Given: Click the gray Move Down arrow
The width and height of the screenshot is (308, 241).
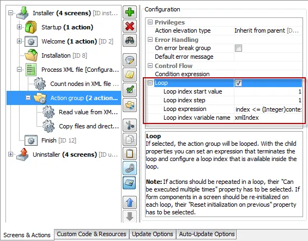Looking at the screenshot, I should pos(130,217).
